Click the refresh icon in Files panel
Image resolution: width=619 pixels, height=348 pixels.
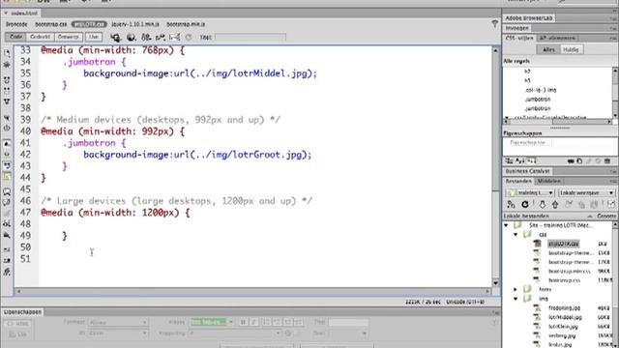[x=524, y=204]
